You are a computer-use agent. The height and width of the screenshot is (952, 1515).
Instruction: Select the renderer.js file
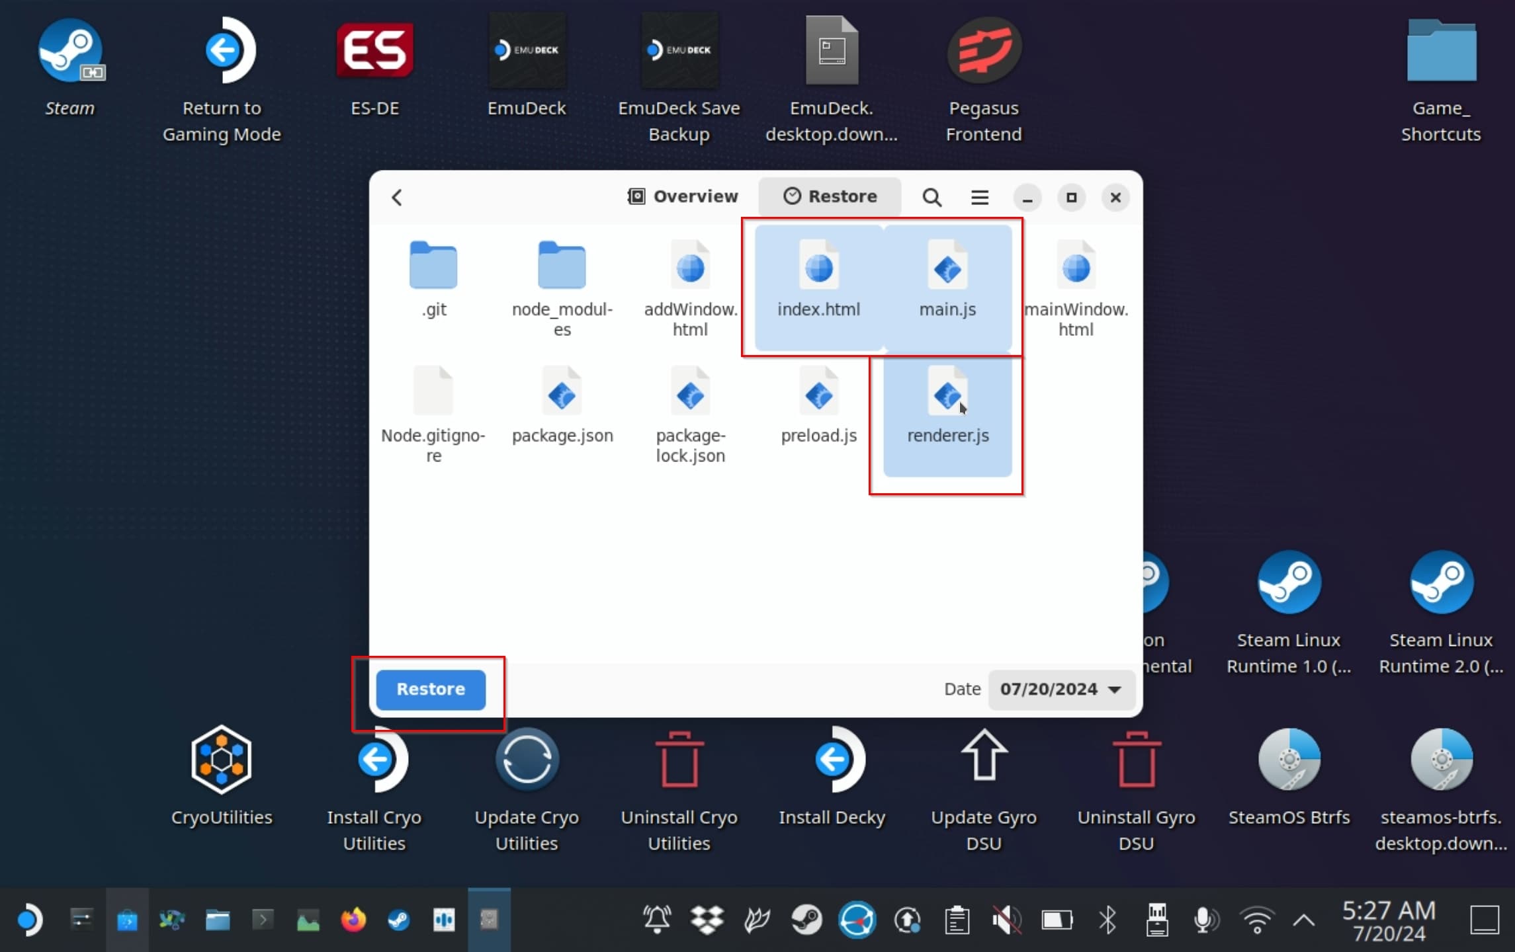pyautogui.click(x=947, y=415)
